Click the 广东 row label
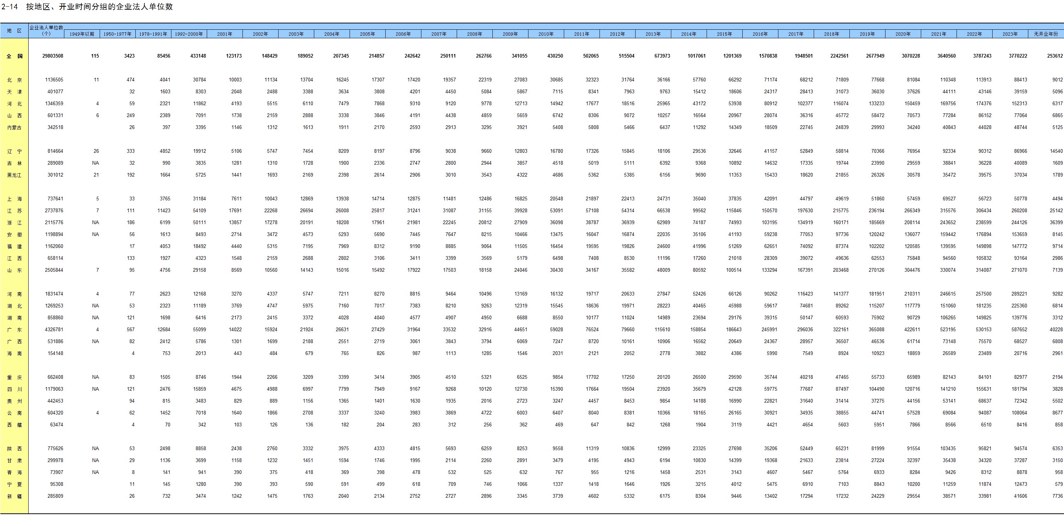Screen dimensions: 1064x526 14,330
